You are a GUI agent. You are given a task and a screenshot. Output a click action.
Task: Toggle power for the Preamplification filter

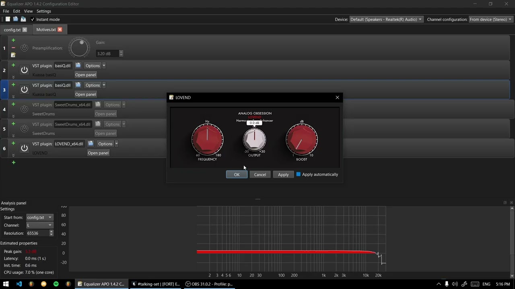25,48
